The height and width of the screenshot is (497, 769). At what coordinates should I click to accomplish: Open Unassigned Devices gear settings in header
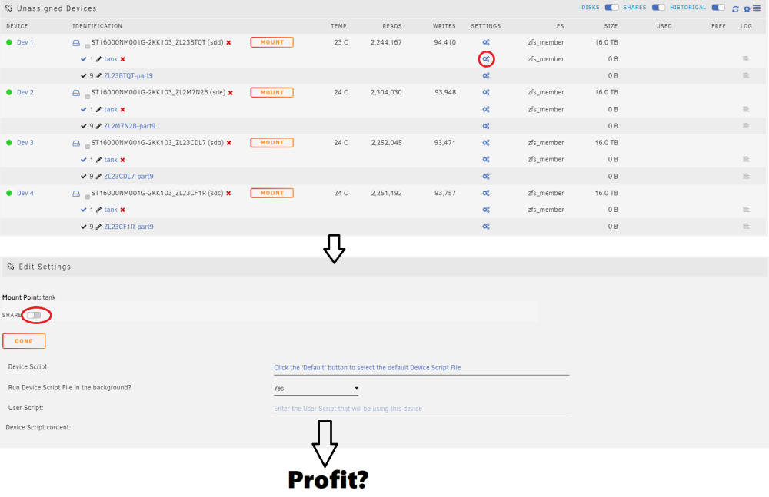(747, 8)
